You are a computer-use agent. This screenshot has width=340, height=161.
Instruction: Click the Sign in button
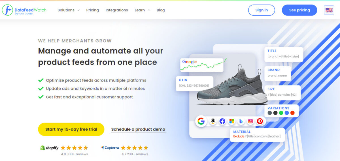tap(262, 10)
